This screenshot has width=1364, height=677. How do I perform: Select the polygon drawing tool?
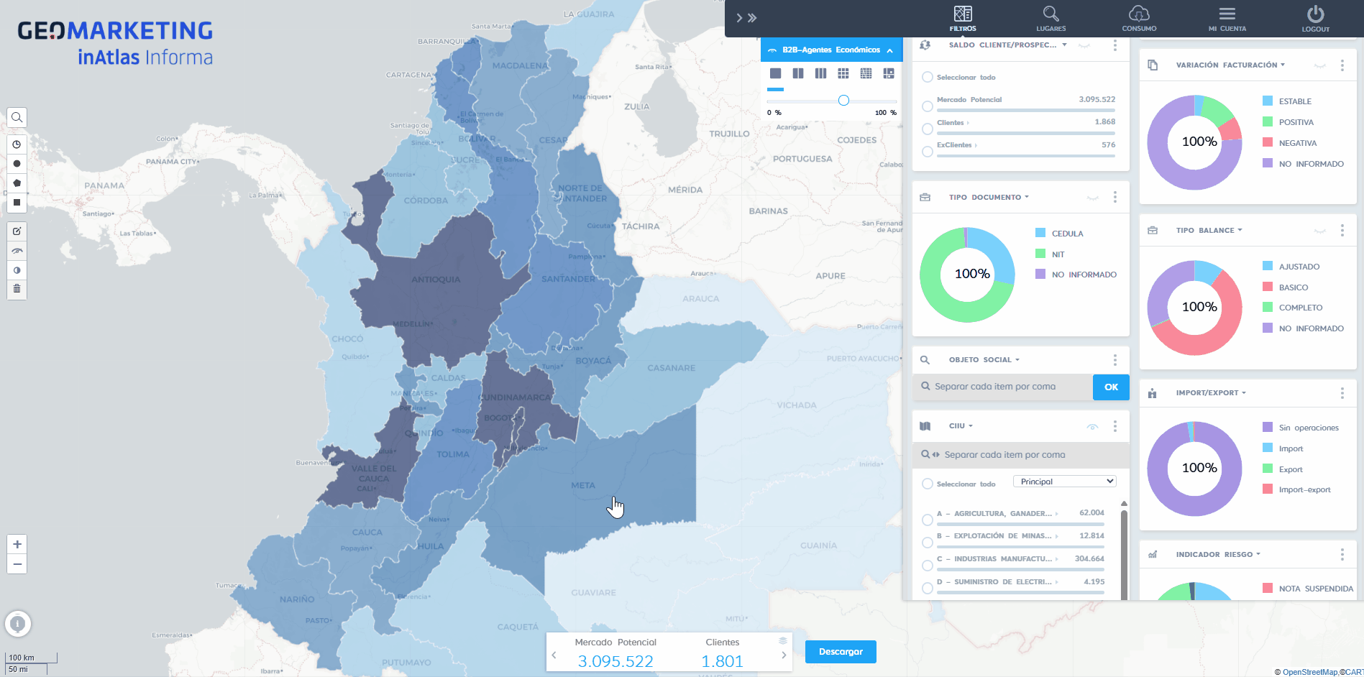point(17,183)
